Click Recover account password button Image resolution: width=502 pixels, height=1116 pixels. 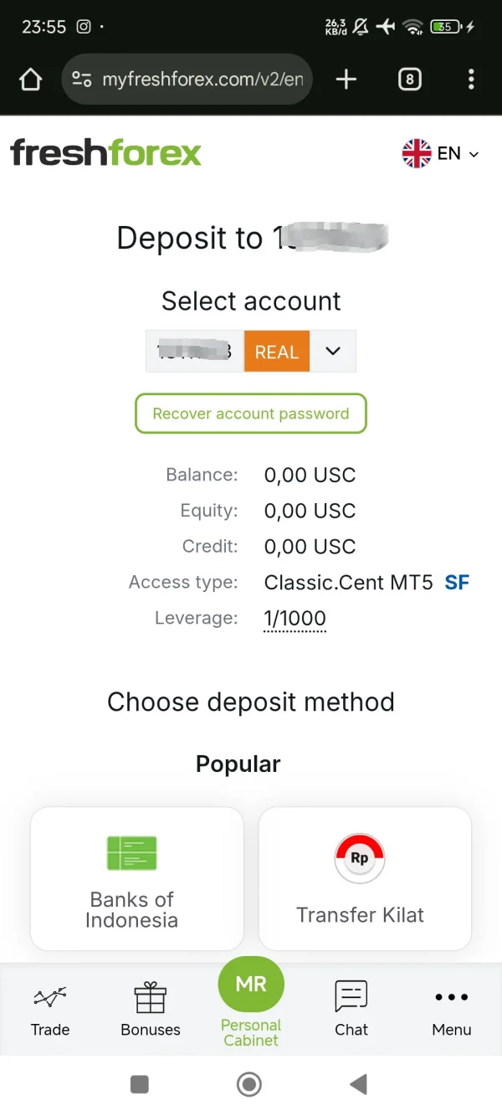(251, 414)
